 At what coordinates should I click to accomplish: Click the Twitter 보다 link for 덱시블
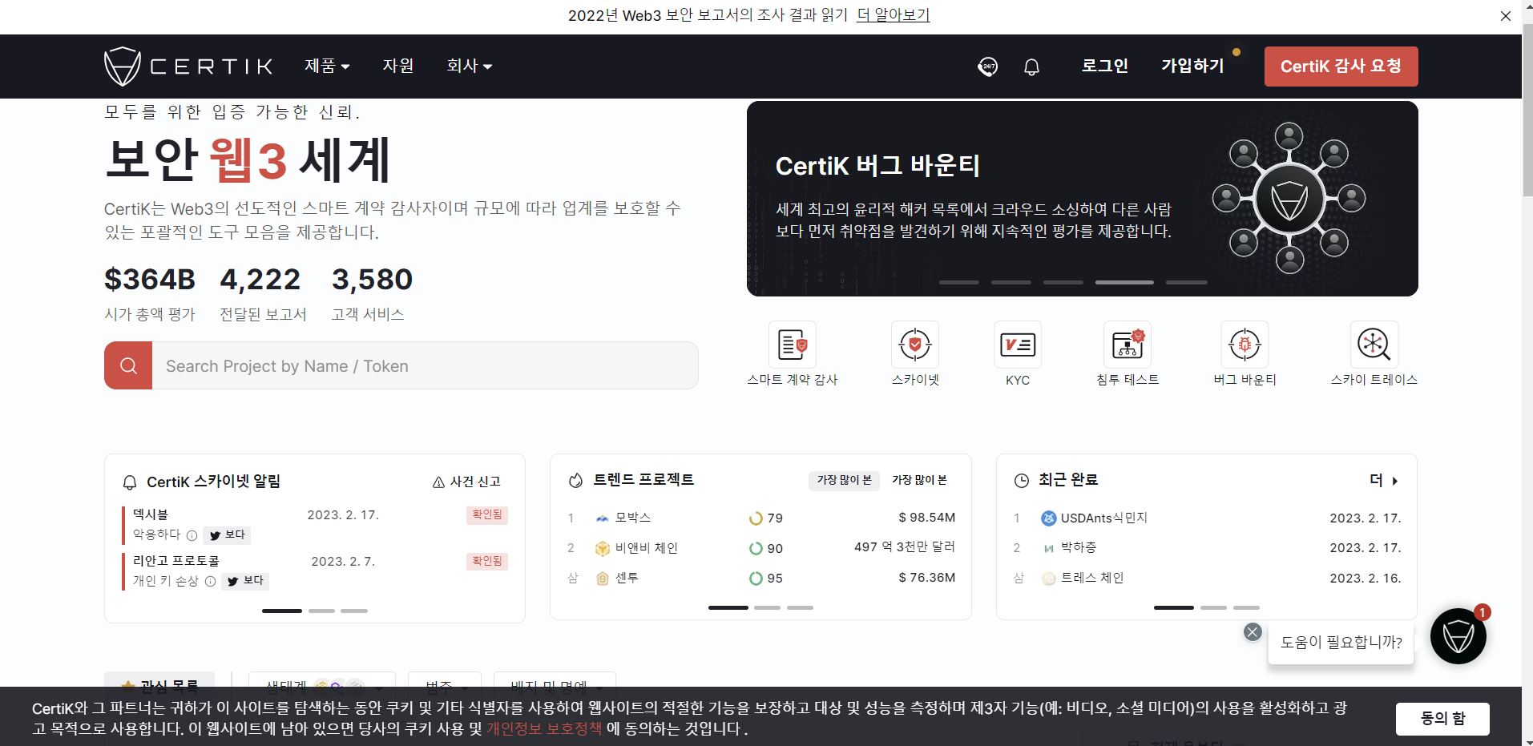click(227, 534)
